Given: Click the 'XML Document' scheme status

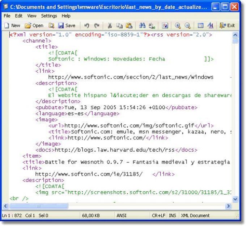Looking at the screenshot, I should 195,216.
